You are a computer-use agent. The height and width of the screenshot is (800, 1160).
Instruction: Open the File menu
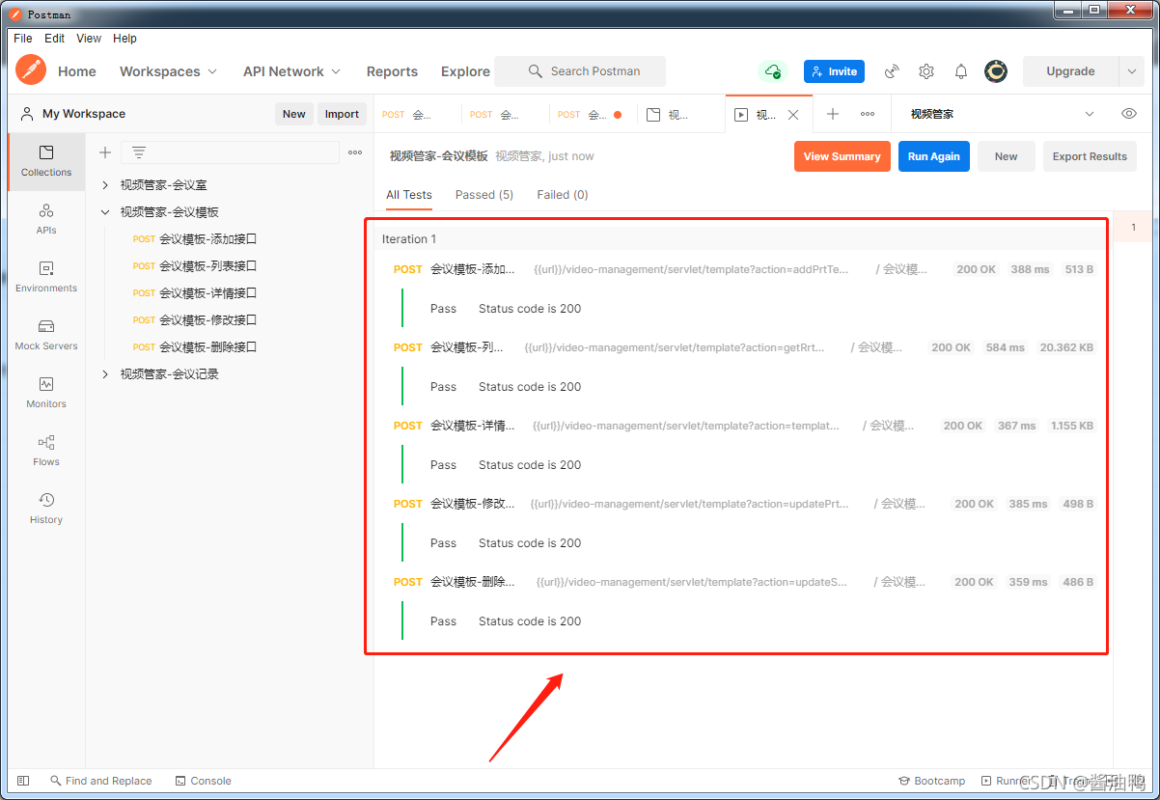23,39
